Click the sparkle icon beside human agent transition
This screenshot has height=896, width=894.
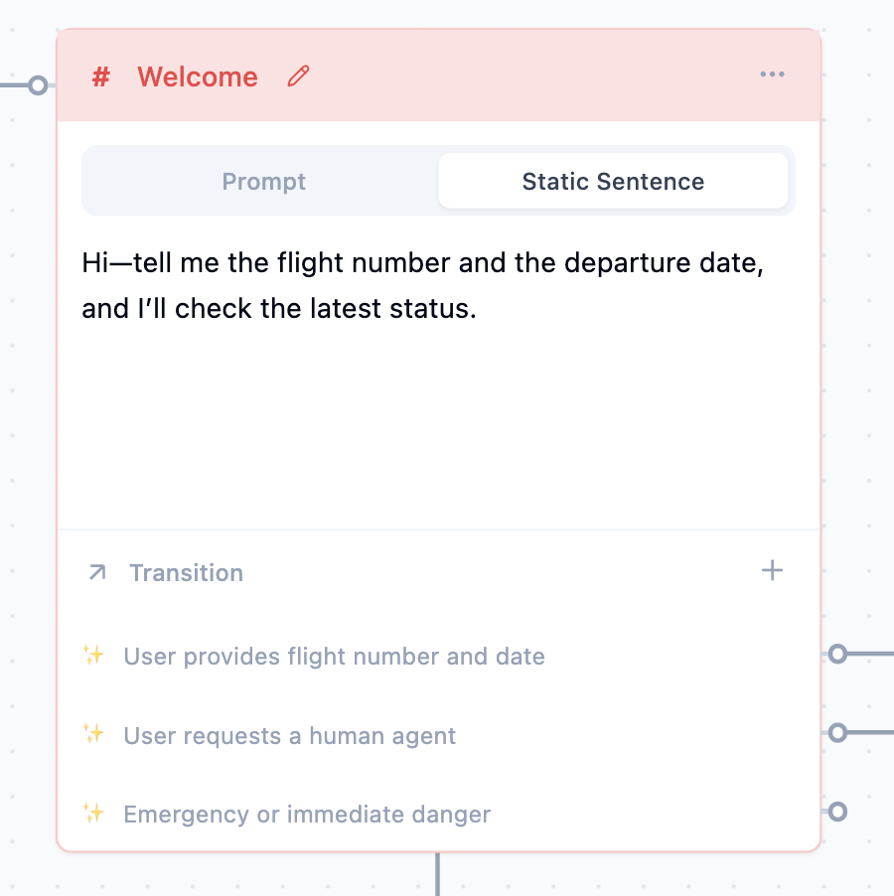coord(93,735)
